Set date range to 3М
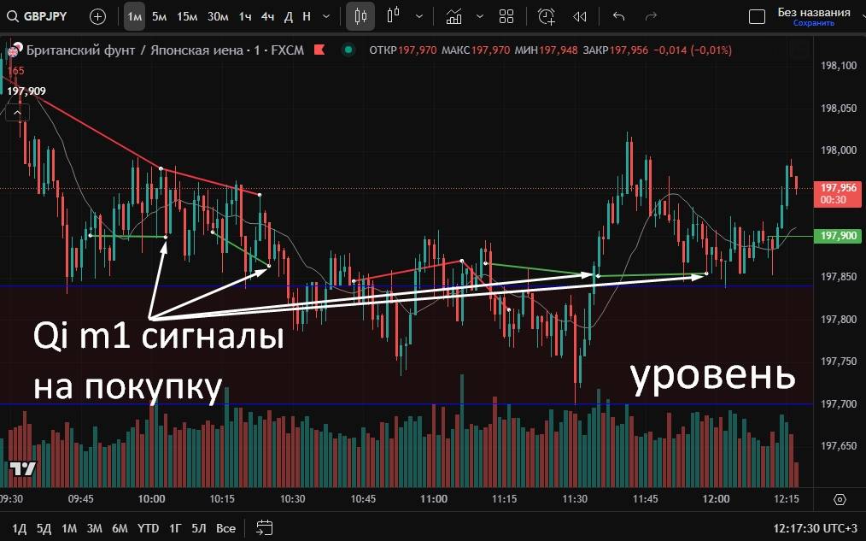The image size is (866, 541). (x=95, y=528)
